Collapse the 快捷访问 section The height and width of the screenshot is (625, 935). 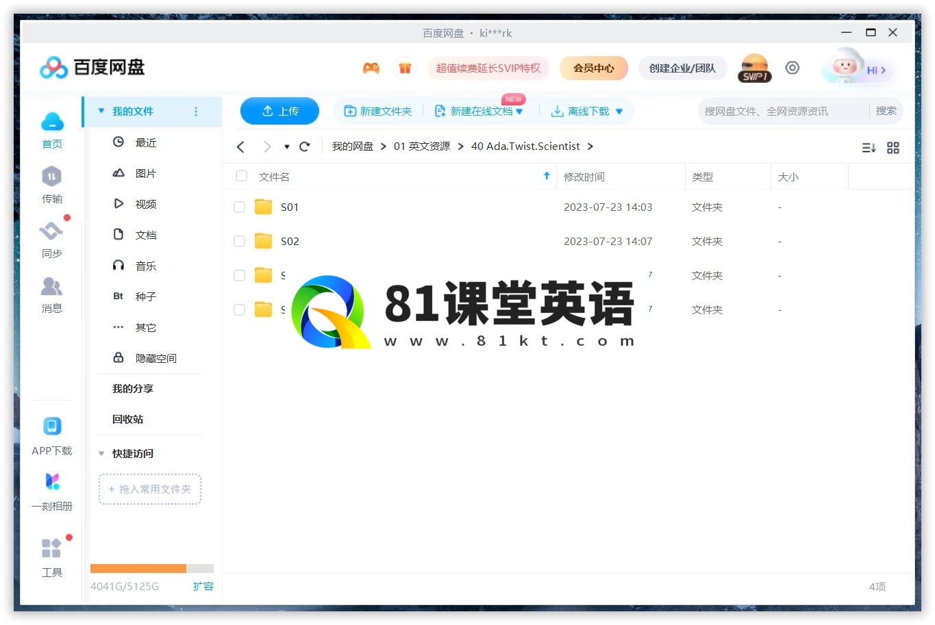101,454
